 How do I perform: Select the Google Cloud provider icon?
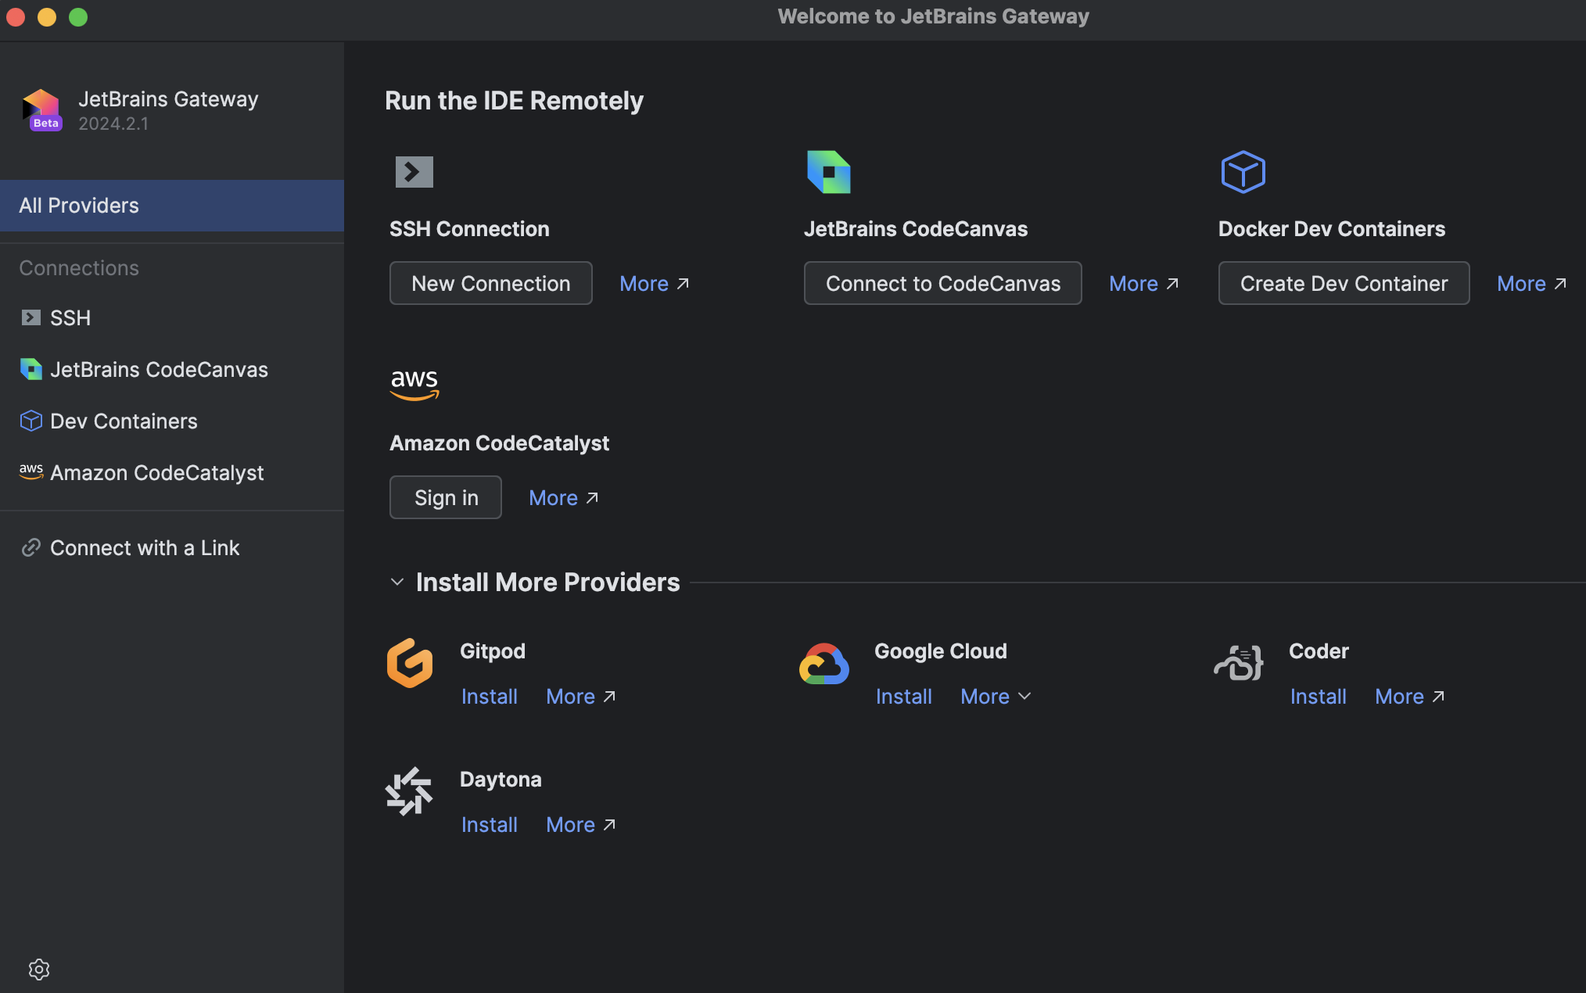pyautogui.click(x=823, y=662)
